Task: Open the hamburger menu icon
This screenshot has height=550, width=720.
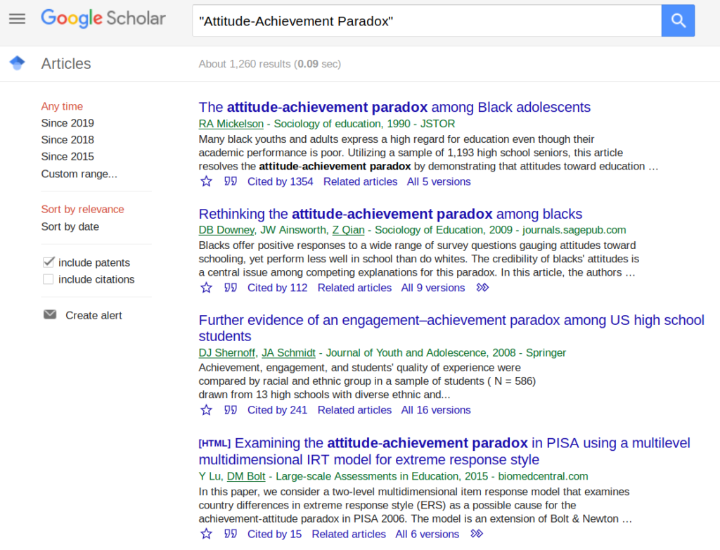Action: (17, 19)
